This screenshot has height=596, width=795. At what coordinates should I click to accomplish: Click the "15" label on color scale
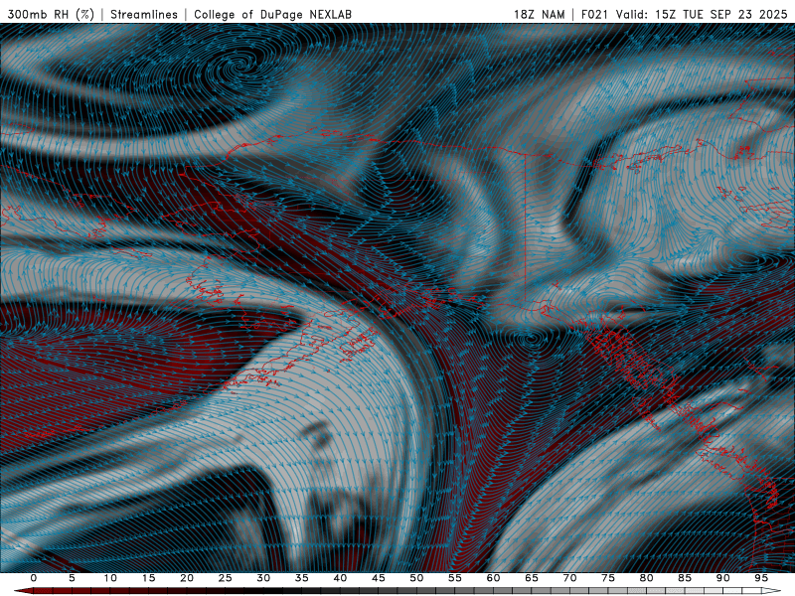pyautogui.click(x=148, y=578)
